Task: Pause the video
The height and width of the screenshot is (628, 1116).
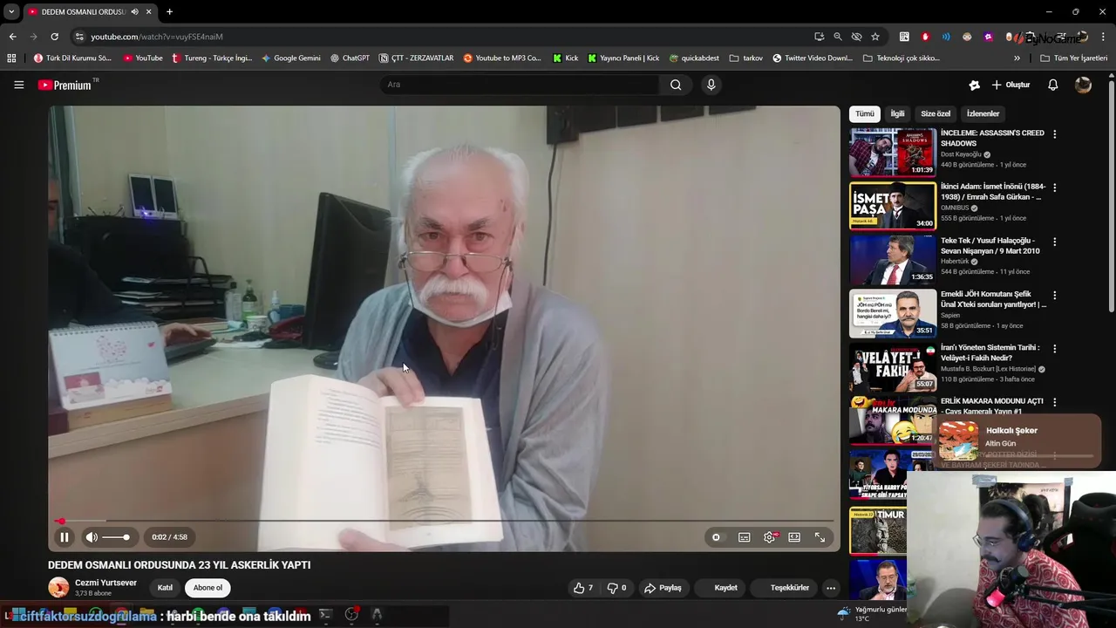Action: (x=64, y=537)
